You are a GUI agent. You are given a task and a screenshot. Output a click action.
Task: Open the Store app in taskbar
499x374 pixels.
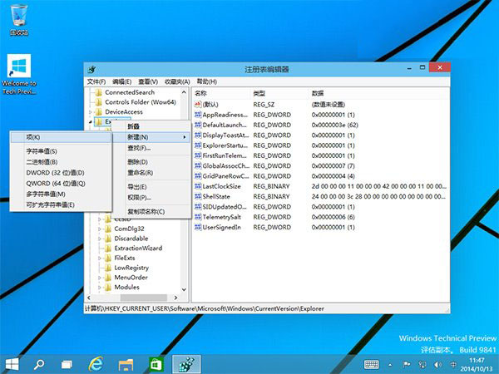(x=156, y=363)
